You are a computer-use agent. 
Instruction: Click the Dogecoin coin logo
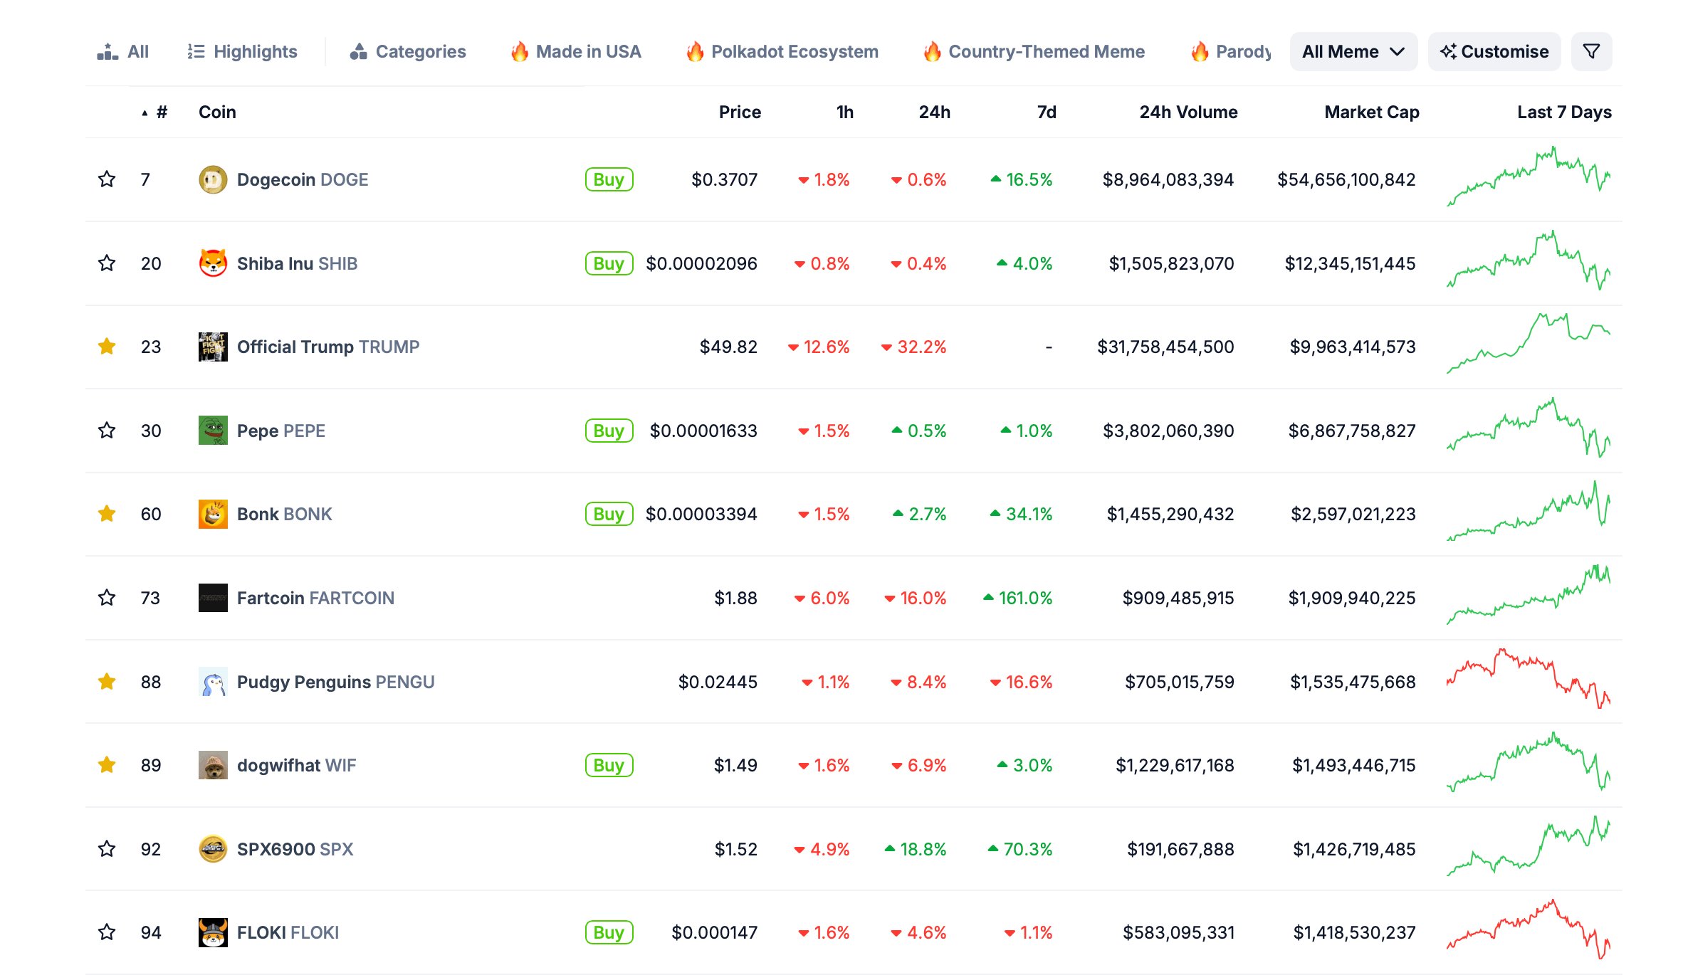(x=213, y=179)
